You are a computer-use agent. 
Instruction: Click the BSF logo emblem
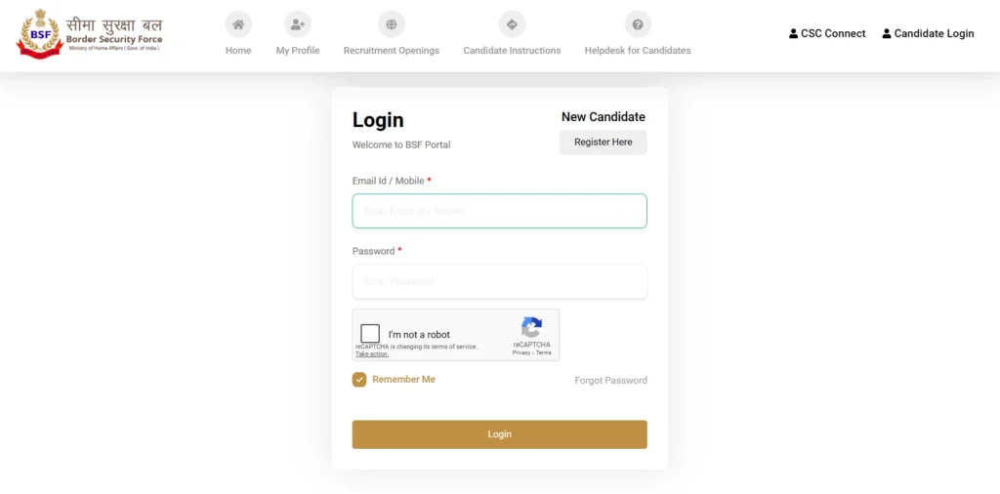click(x=40, y=34)
